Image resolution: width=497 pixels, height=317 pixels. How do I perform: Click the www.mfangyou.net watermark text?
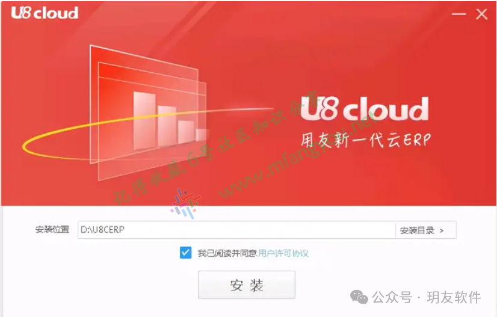click(298, 156)
